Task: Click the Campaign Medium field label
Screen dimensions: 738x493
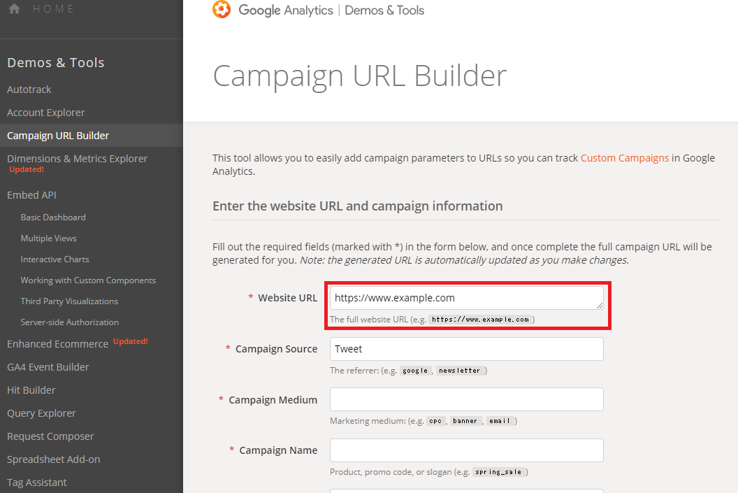Action: [273, 400]
